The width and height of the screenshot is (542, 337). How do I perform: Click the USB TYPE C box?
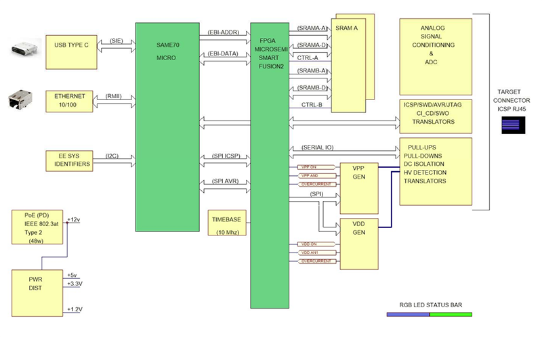tap(71, 51)
